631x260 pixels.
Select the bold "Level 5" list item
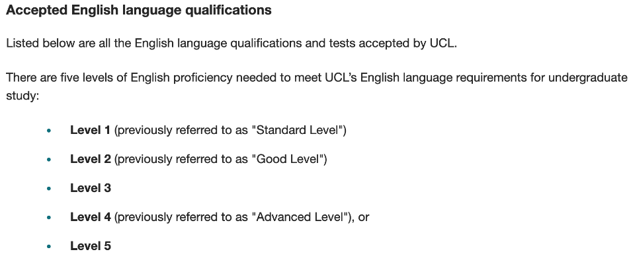point(91,246)
